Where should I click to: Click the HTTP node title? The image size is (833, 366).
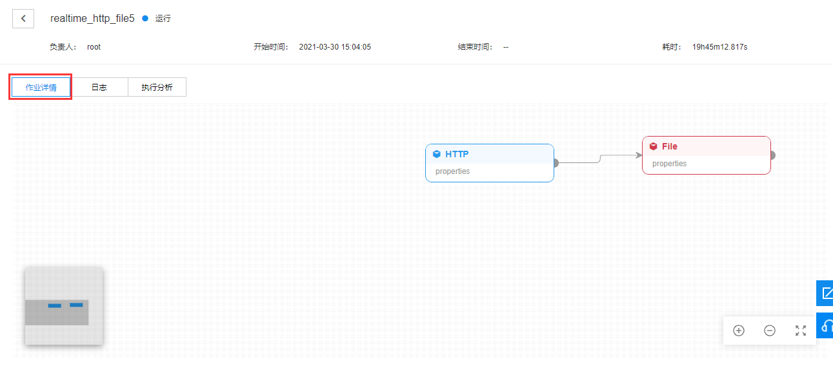(457, 154)
